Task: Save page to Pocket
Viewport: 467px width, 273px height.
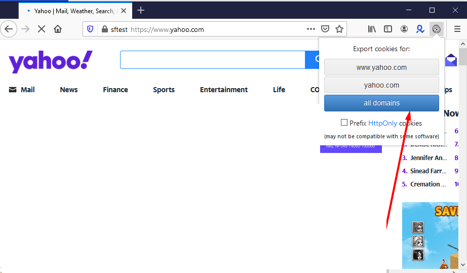Action: 325,29
